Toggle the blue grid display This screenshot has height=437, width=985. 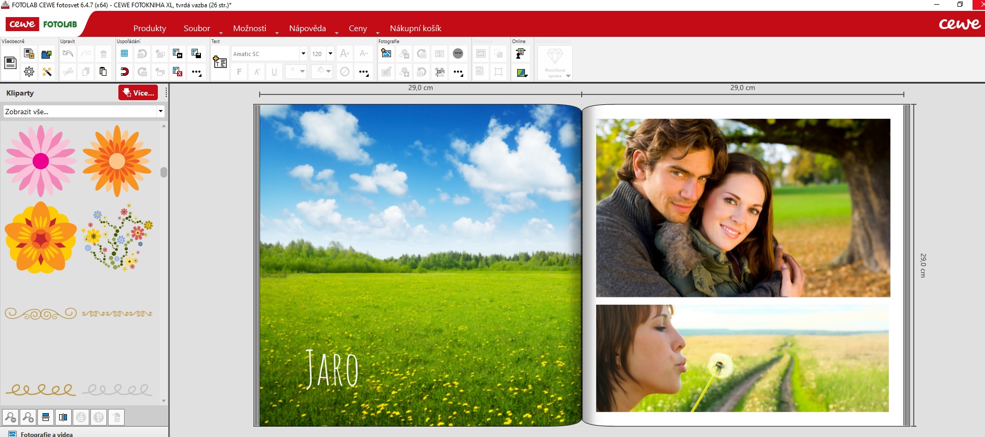click(x=124, y=53)
